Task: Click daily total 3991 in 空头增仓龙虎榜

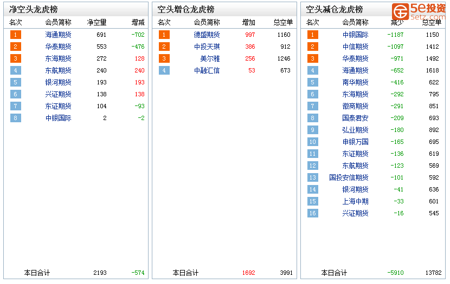Action: coord(286,273)
